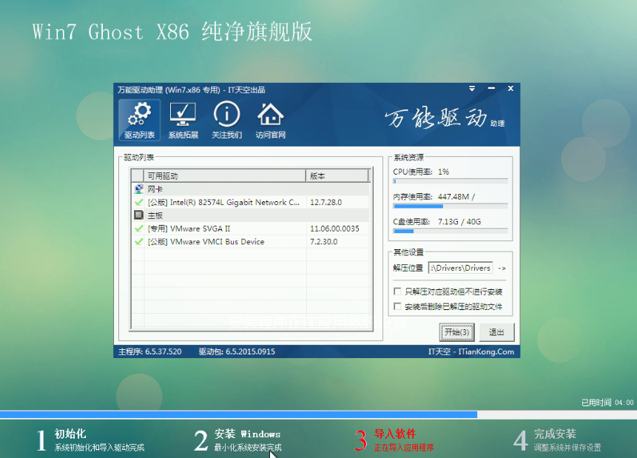Click the 主程序: 6.5.37.520 status text
637x458 pixels.
click(x=149, y=351)
